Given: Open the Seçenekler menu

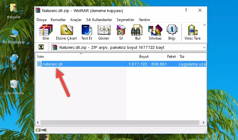Looking at the screenshot, I should [x=125, y=20].
